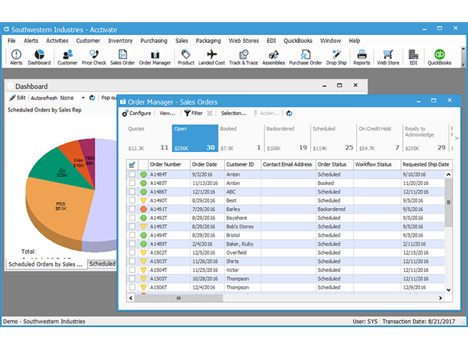
Task: Open the Purchasing menu
Action: pos(154,41)
